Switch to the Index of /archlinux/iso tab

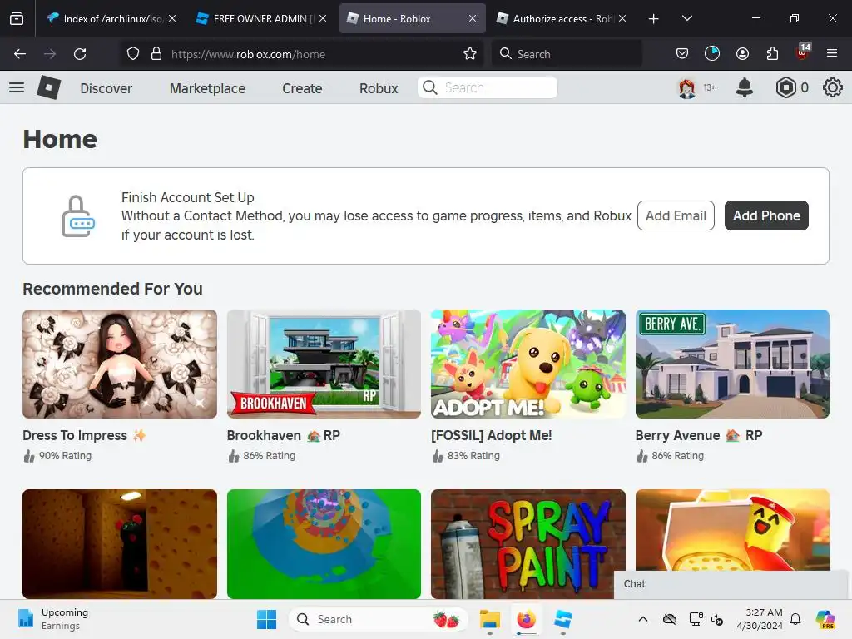(x=112, y=18)
